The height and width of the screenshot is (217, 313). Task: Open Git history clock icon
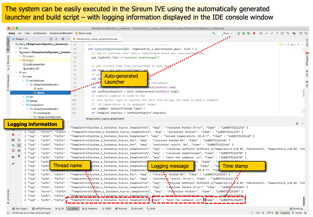pos(282,33)
